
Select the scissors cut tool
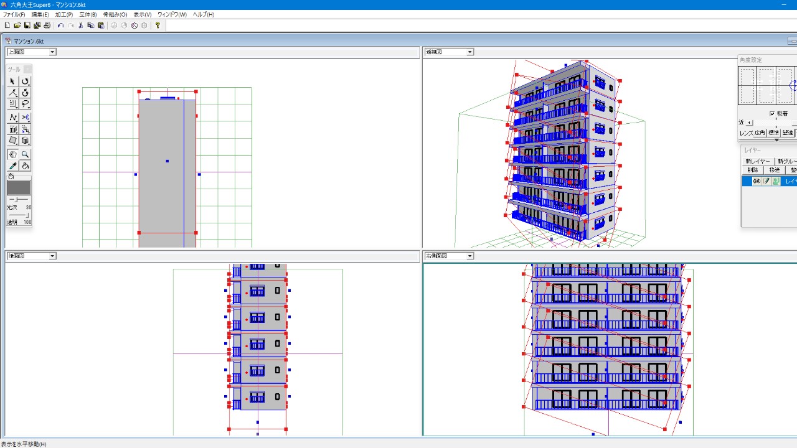point(25,117)
